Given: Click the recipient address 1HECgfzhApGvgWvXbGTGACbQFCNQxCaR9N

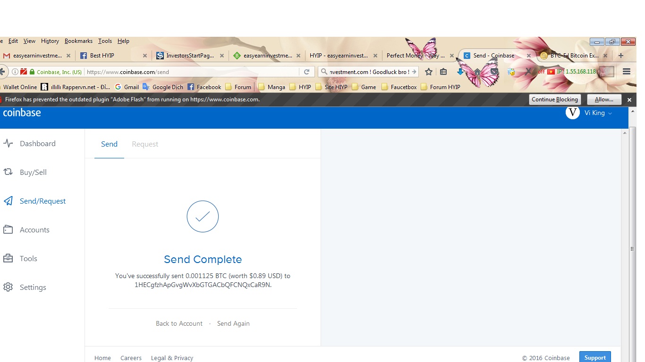Looking at the screenshot, I should [x=203, y=285].
